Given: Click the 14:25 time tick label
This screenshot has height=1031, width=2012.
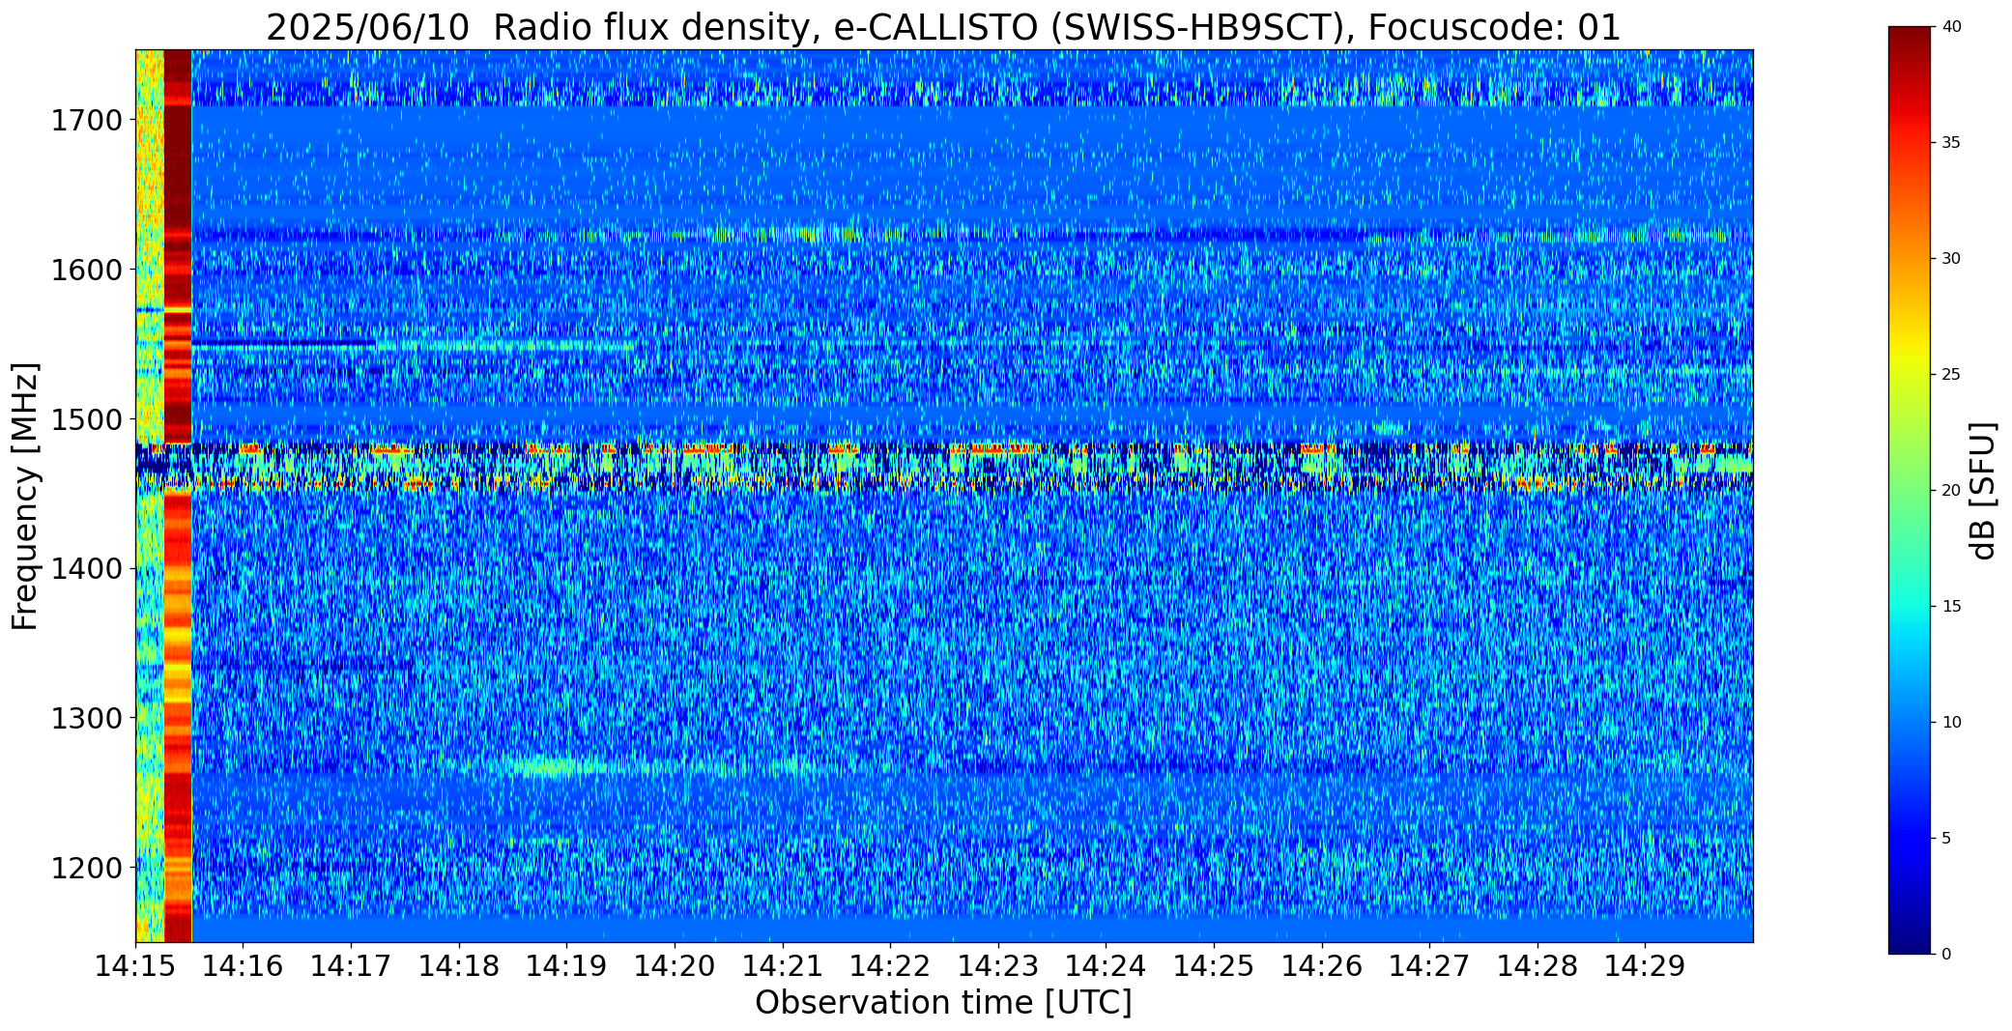Looking at the screenshot, I should point(1214,965).
